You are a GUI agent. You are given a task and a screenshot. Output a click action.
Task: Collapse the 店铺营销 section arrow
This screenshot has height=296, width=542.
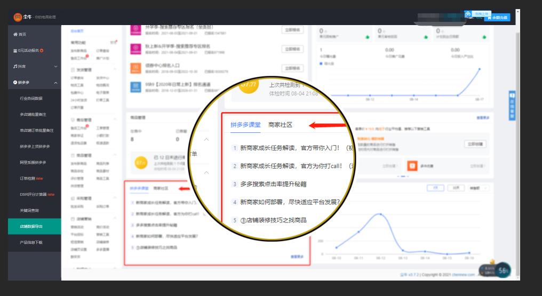click(x=115, y=219)
